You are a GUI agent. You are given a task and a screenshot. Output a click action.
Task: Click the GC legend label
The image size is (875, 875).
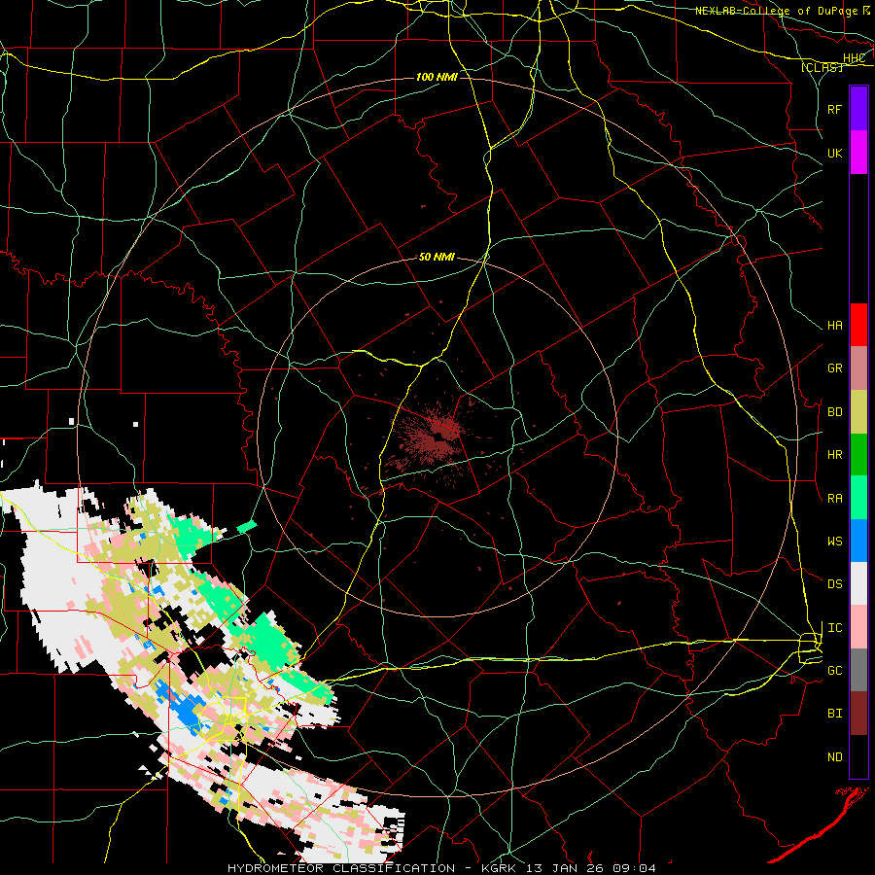834,671
